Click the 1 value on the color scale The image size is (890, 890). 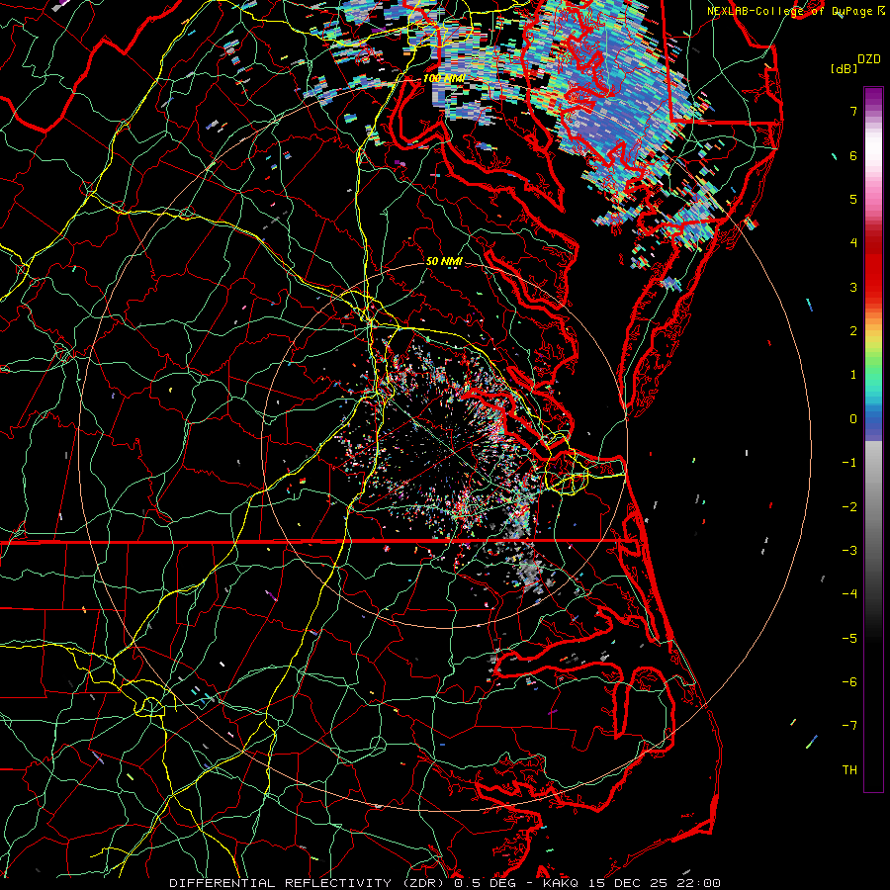click(853, 375)
